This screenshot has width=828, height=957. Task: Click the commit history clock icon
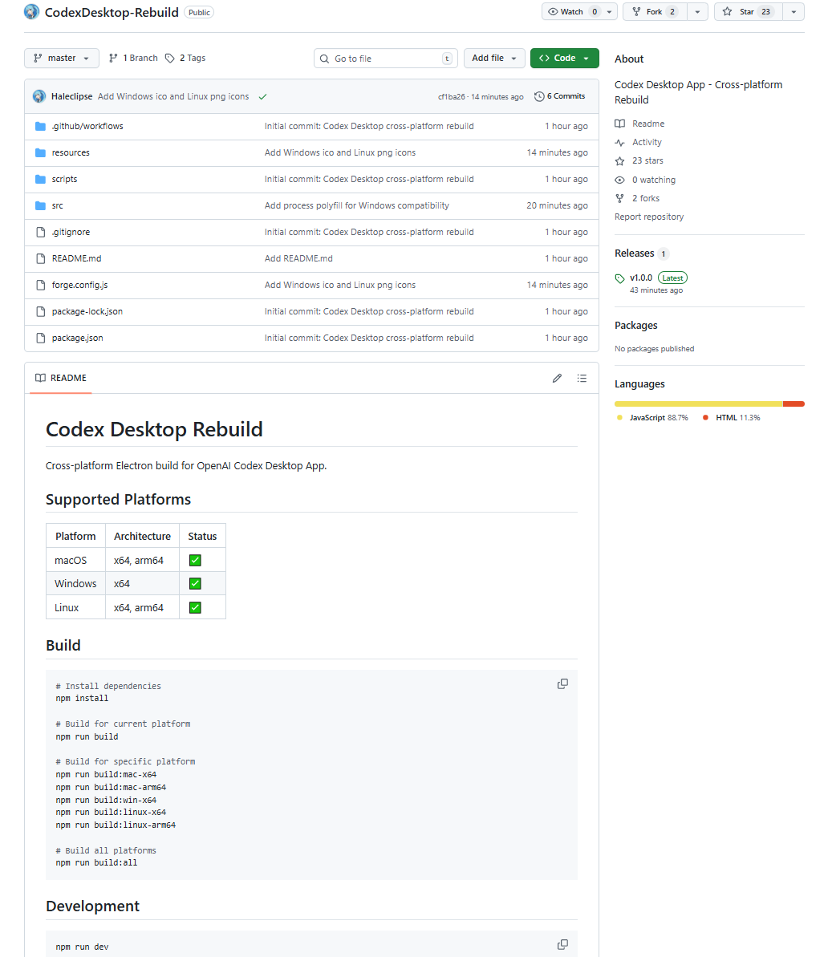(x=539, y=96)
